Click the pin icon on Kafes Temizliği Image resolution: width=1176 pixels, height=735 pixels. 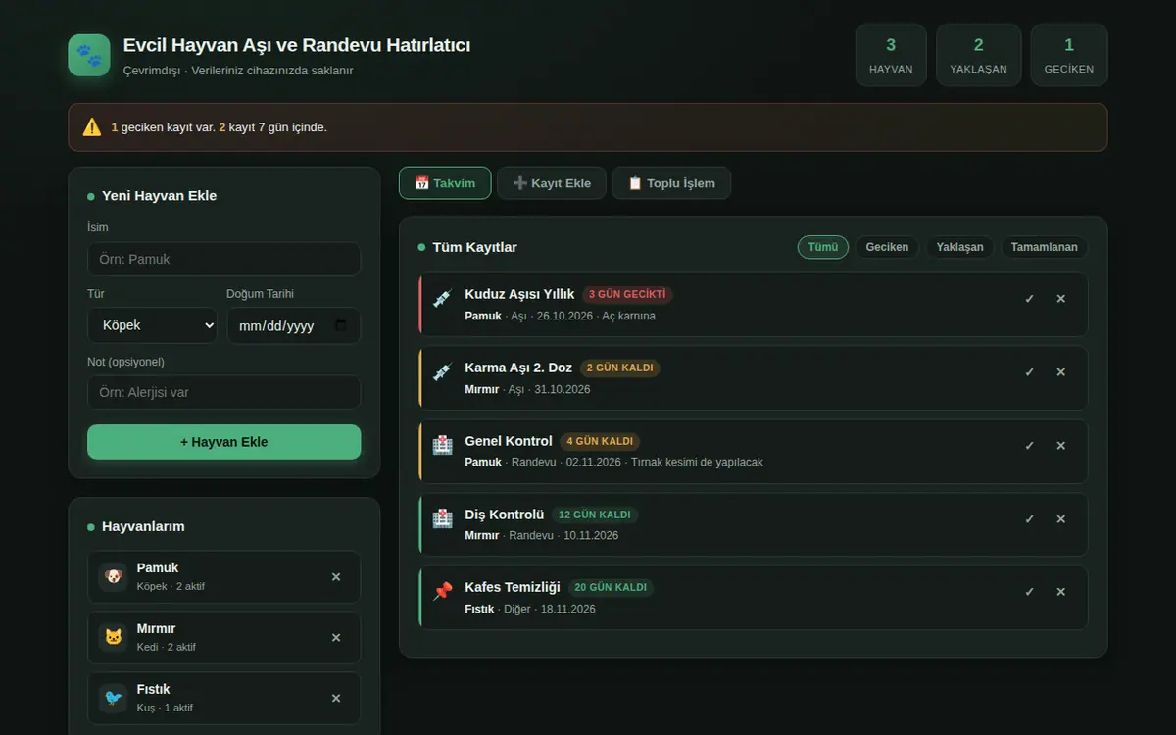[443, 592]
